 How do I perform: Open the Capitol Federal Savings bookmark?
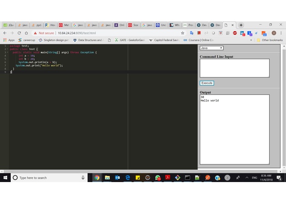[164, 40]
